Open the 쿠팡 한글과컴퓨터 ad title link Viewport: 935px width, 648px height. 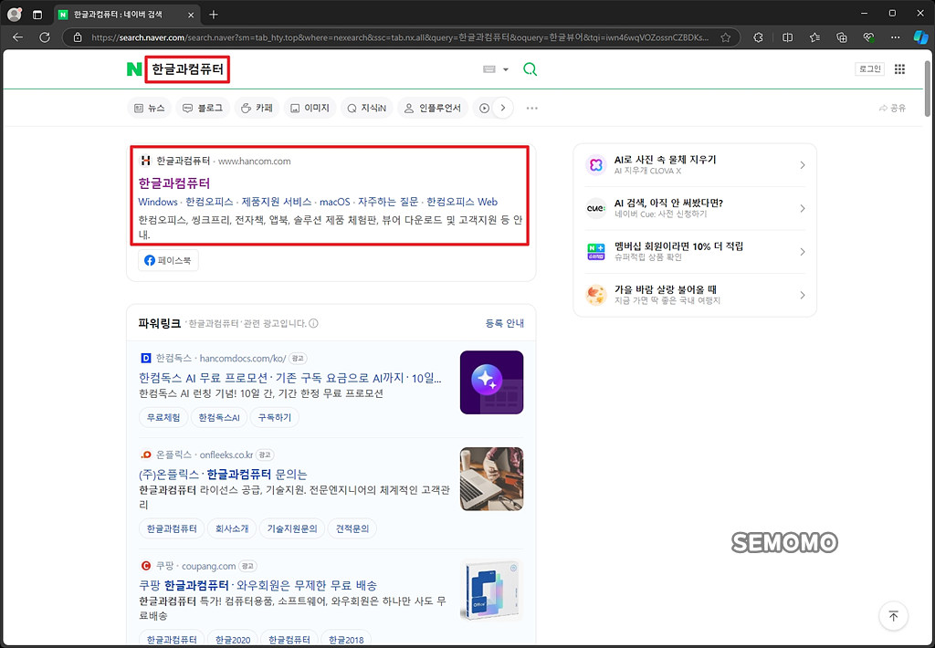257,585
